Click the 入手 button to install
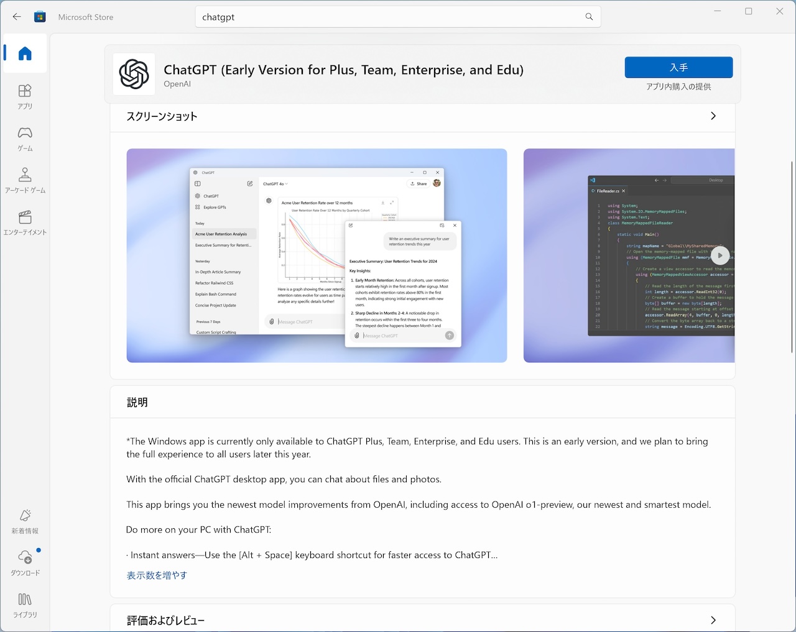Viewport: 796px width, 632px height. 678,67
